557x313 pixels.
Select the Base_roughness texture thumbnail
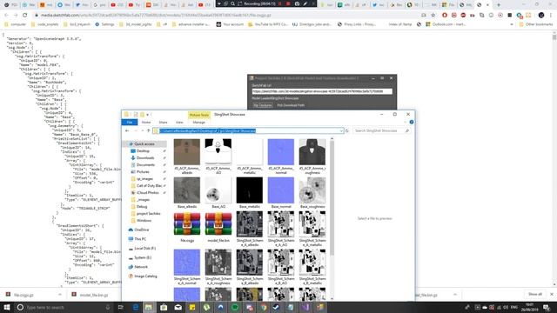[x=312, y=190]
